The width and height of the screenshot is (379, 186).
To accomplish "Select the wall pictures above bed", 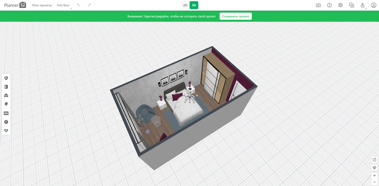I will [x=172, y=78].
